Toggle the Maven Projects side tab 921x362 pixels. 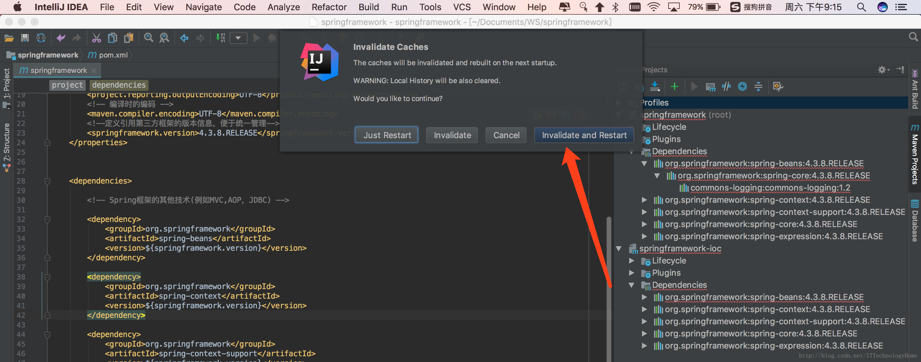coord(915,154)
